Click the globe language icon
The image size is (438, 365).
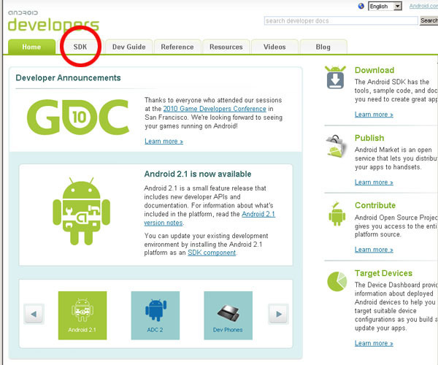[x=361, y=6]
